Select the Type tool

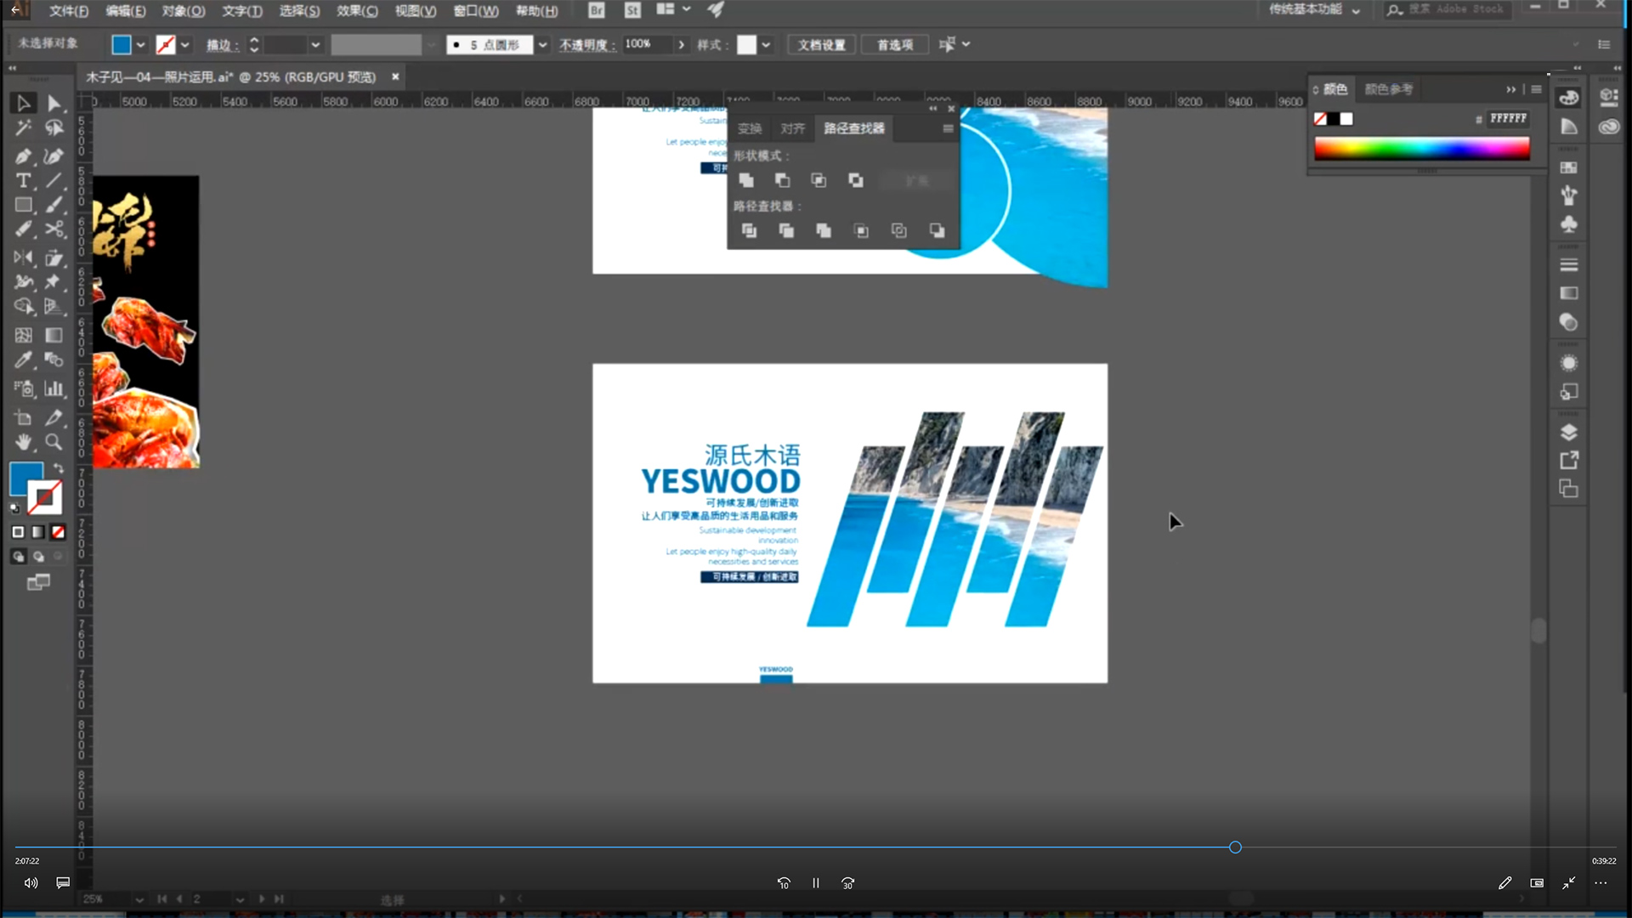[x=23, y=180]
